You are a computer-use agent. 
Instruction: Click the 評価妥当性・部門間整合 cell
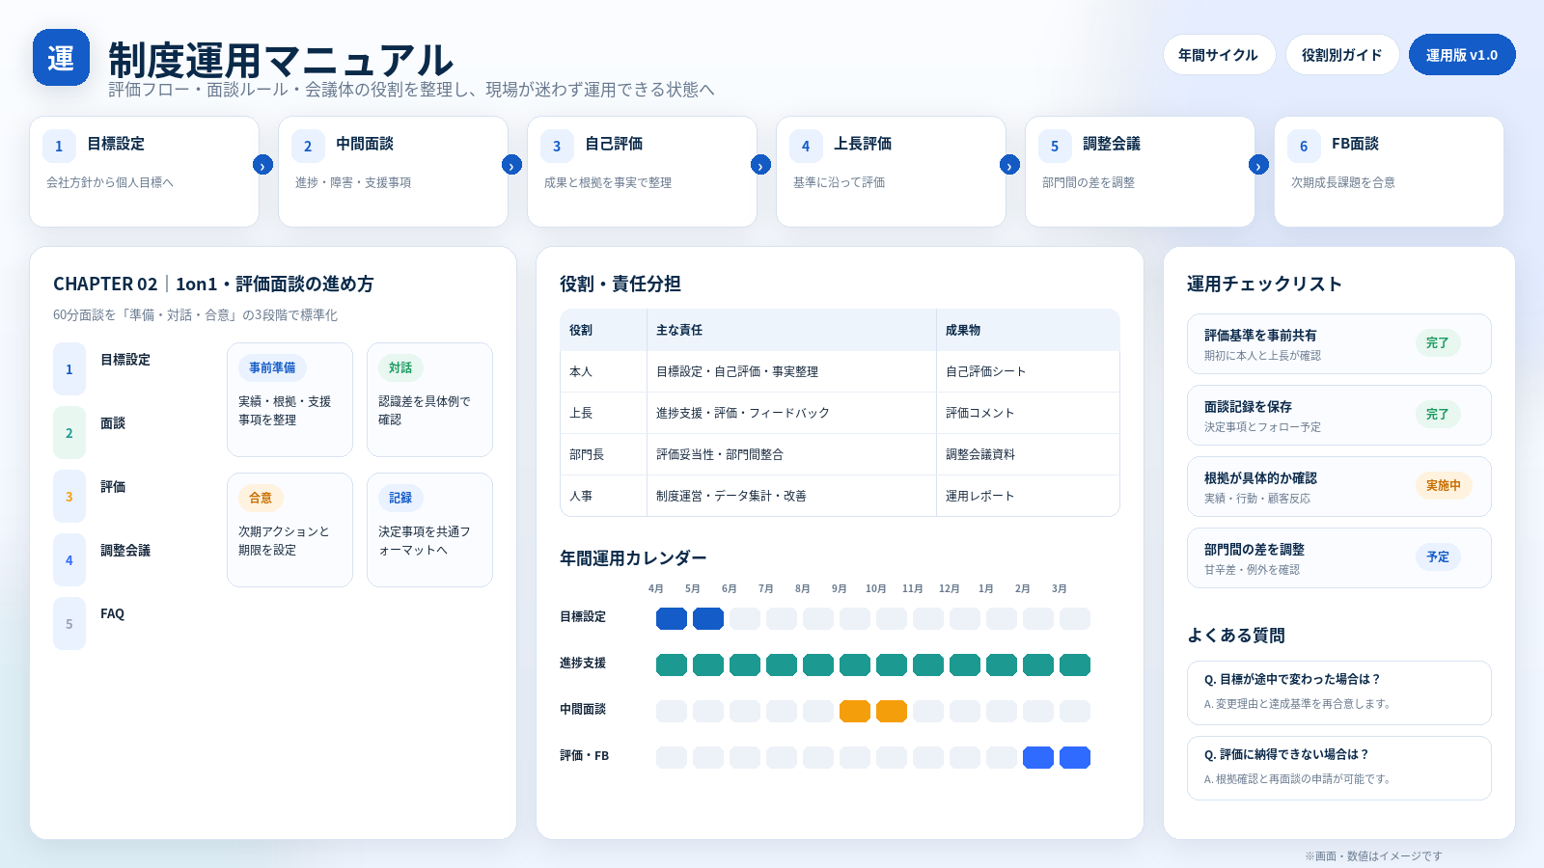791,454
